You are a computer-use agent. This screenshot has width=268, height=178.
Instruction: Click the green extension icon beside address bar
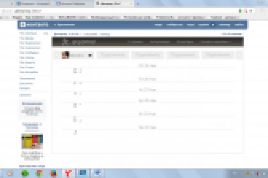click(241, 11)
